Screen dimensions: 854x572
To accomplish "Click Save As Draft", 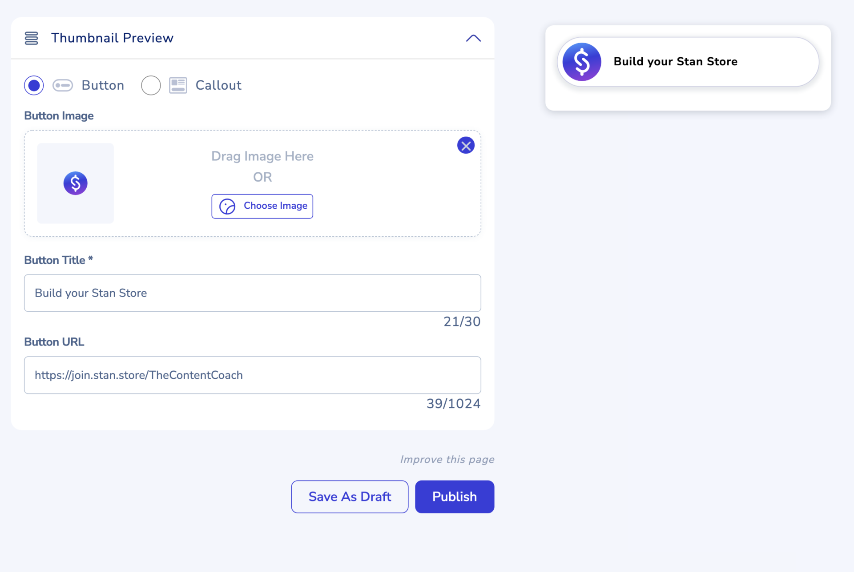I will point(350,497).
